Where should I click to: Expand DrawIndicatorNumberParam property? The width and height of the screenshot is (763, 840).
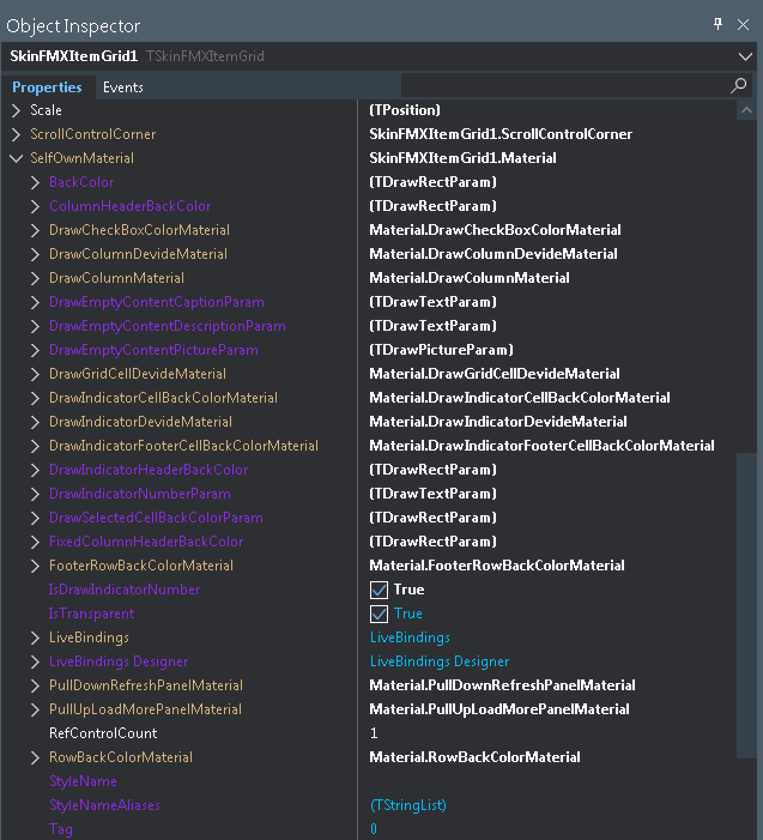pyautogui.click(x=35, y=494)
